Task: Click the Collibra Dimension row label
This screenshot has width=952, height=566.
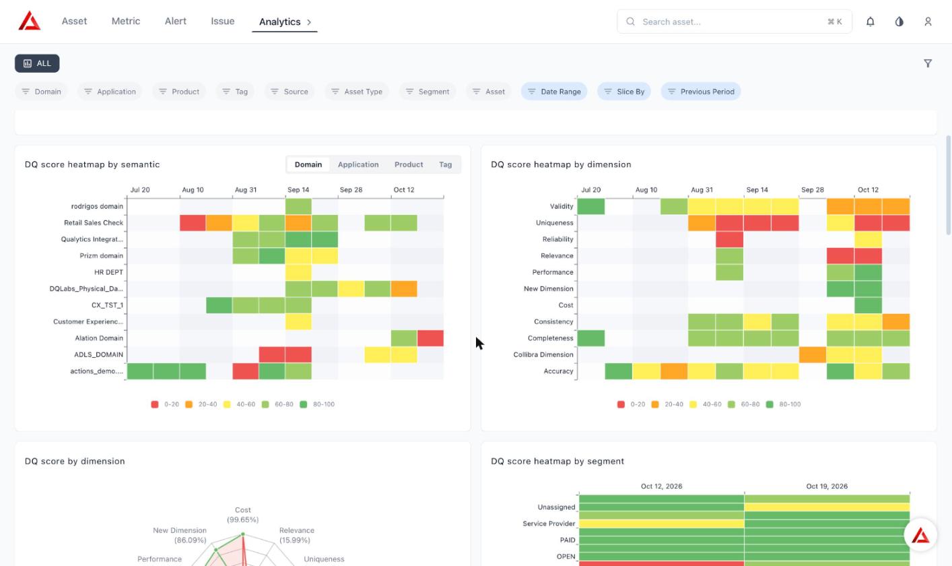Action: (543, 354)
